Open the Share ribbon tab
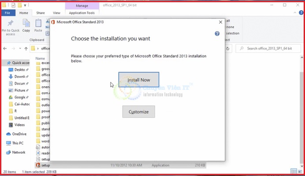Viewport: 305px width, 176px height. (x=40, y=13)
